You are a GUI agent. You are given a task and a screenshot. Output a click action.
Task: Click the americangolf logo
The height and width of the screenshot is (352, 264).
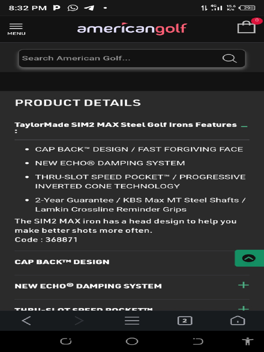(x=132, y=29)
